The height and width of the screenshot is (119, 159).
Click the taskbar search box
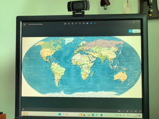[x=69, y=114]
